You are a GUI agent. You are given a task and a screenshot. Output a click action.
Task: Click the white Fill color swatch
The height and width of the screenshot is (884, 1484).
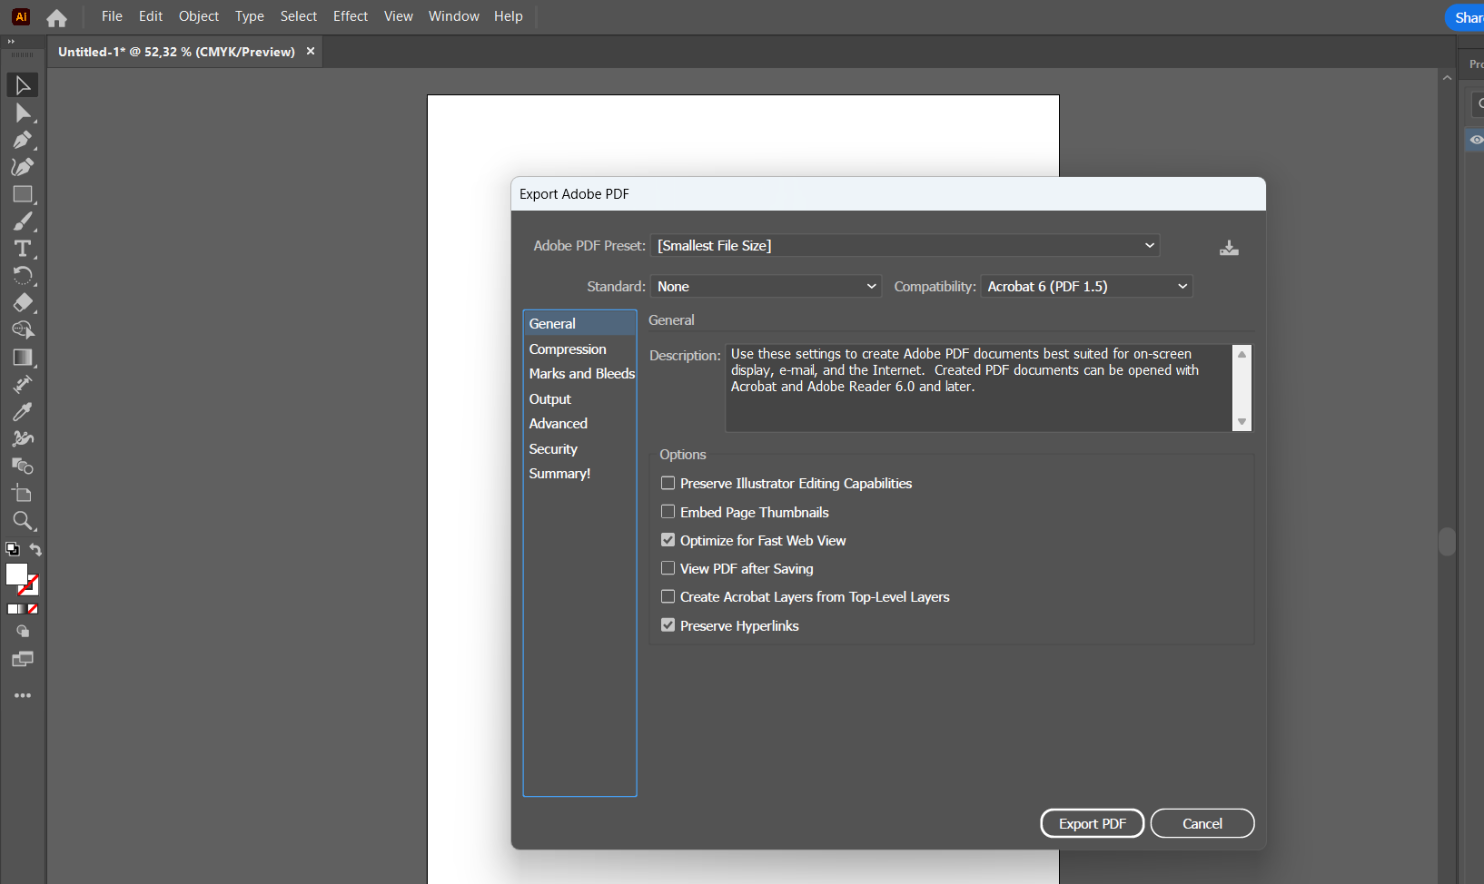point(15,574)
